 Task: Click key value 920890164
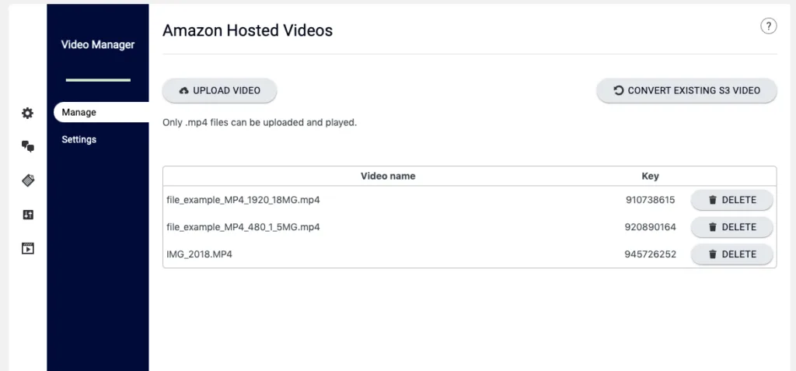[x=651, y=227]
